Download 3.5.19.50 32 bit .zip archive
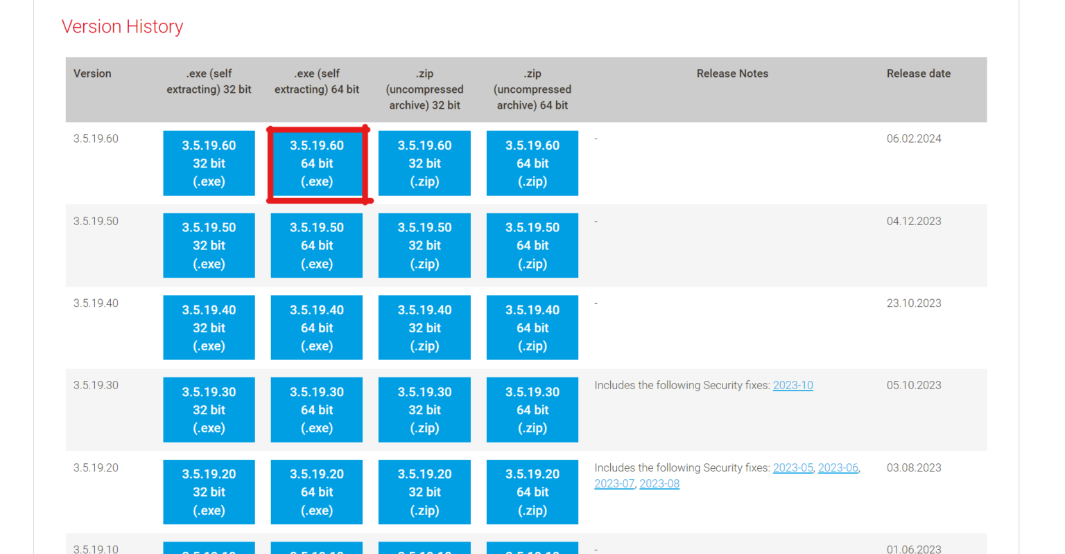Screen dimensions: 1065x554 424,246
